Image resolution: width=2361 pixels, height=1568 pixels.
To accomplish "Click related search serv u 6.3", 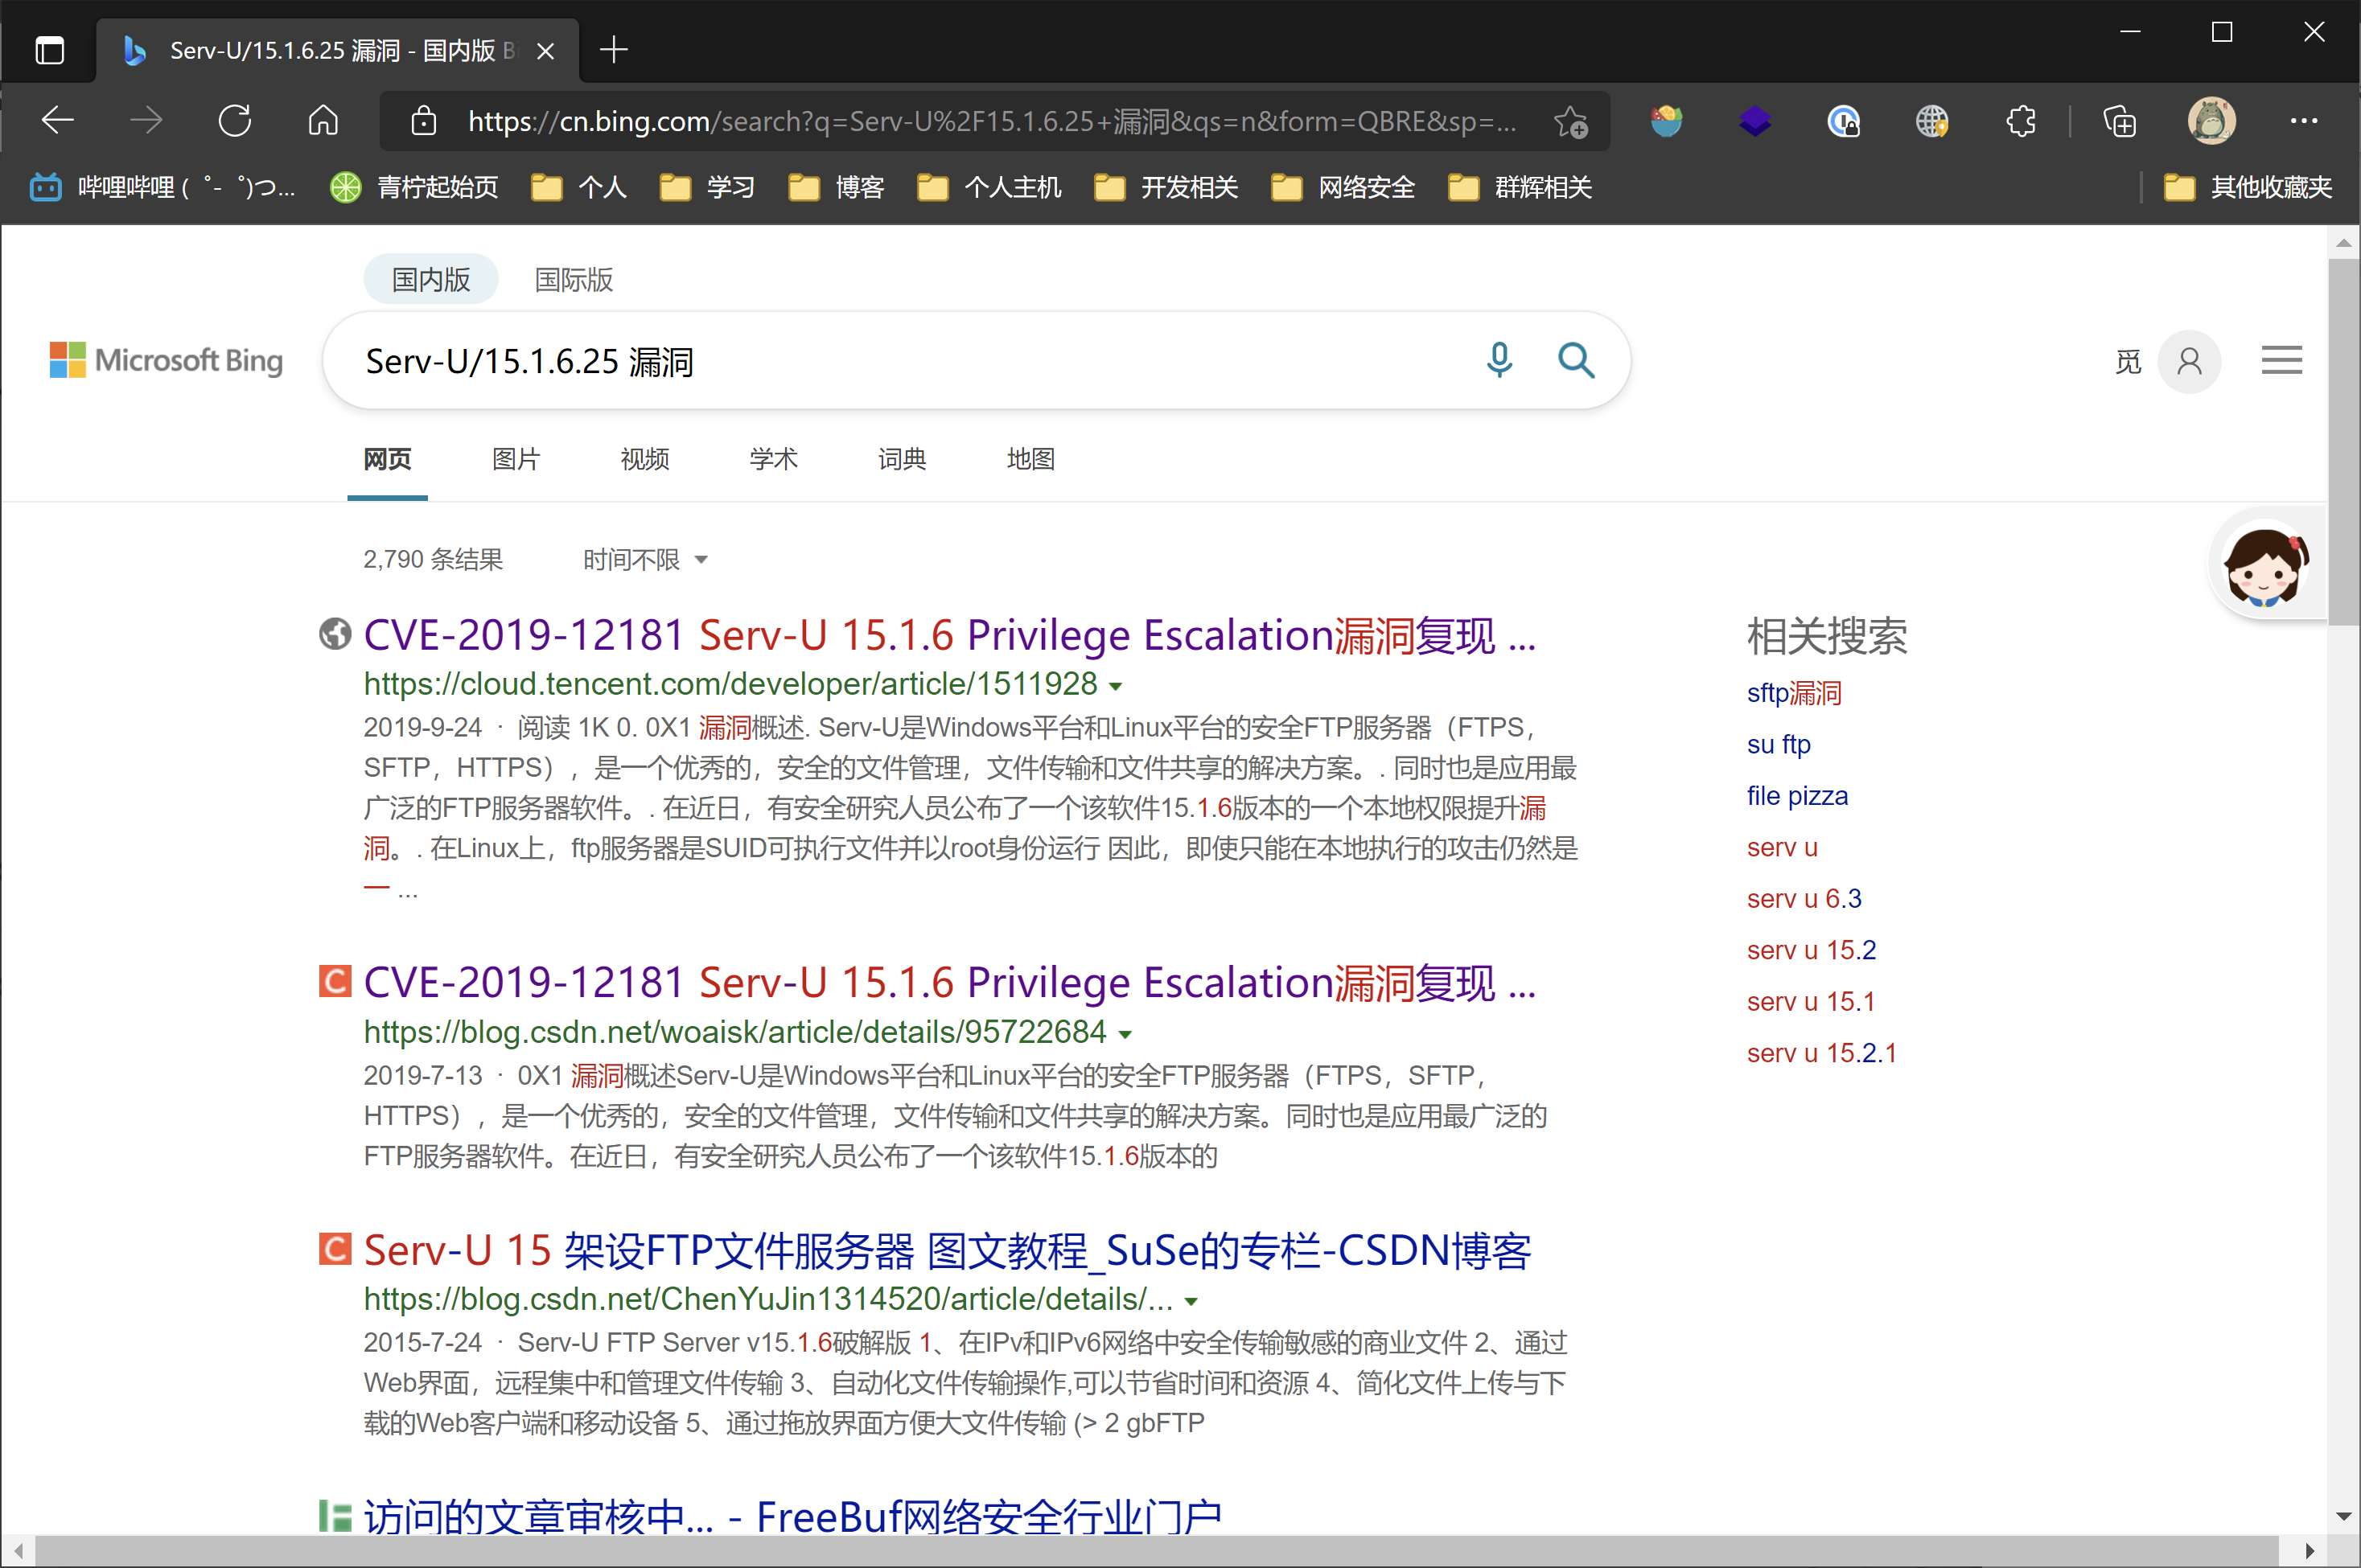I will coord(1804,899).
